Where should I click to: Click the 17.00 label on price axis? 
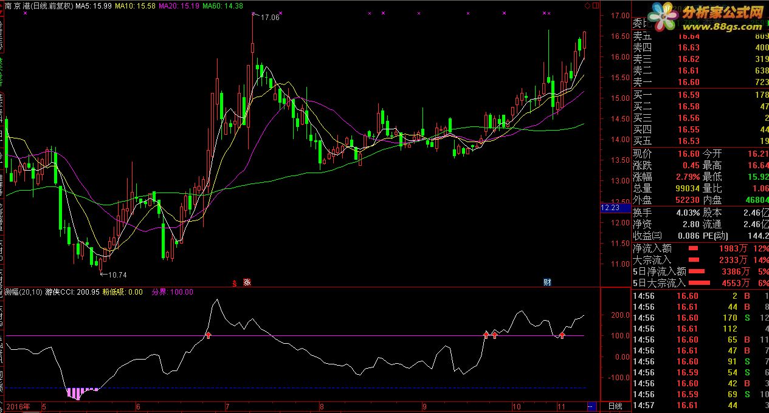coord(619,16)
